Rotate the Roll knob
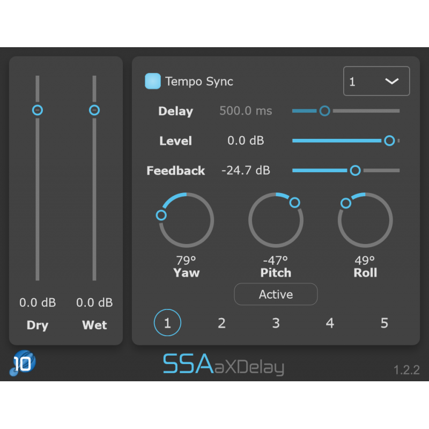The width and height of the screenshot is (429, 429). pyautogui.click(x=365, y=220)
